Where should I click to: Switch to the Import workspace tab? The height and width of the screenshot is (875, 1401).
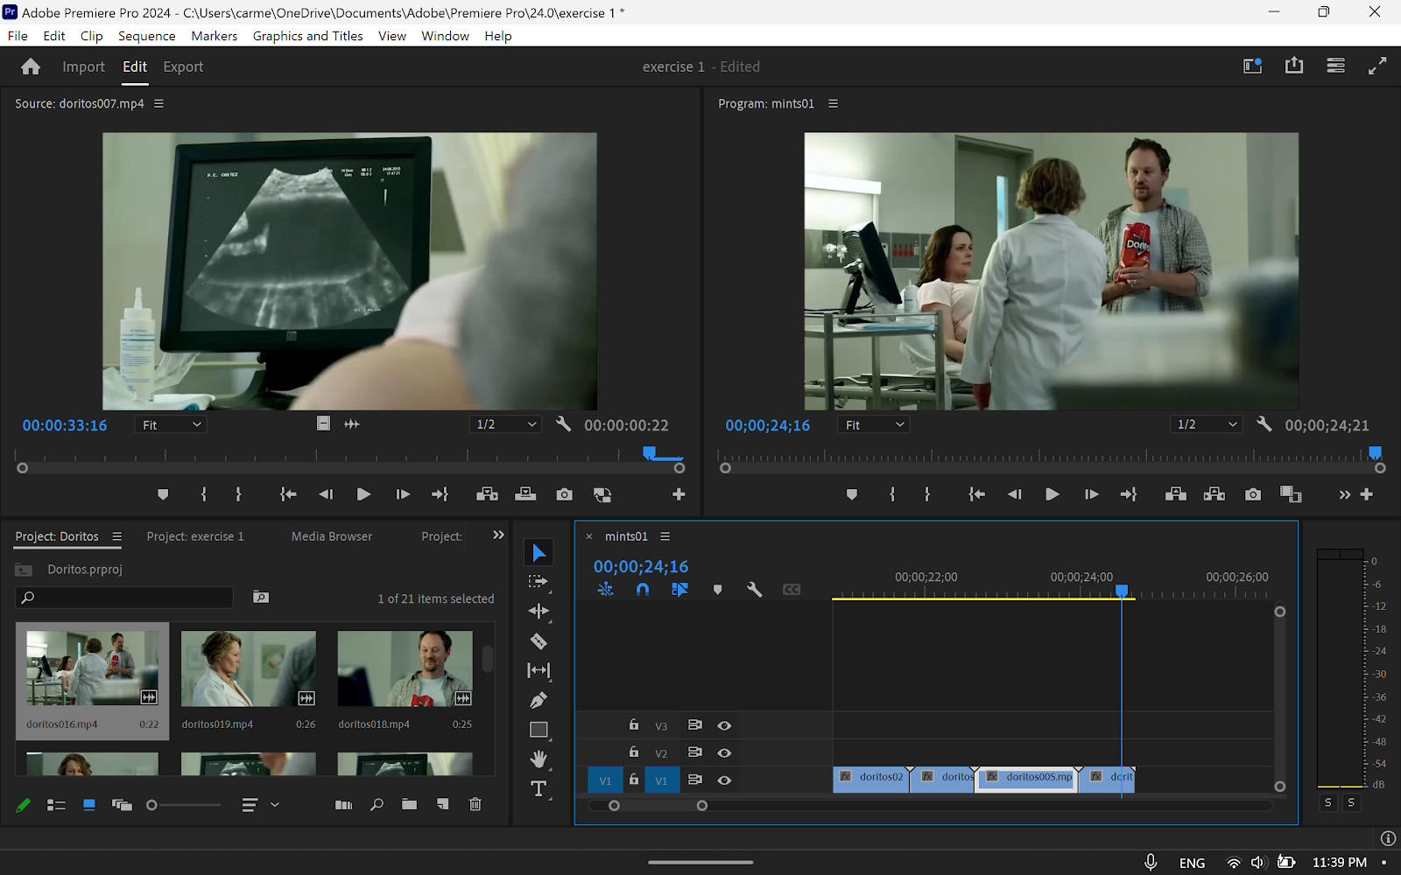pyautogui.click(x=83, y=66)
